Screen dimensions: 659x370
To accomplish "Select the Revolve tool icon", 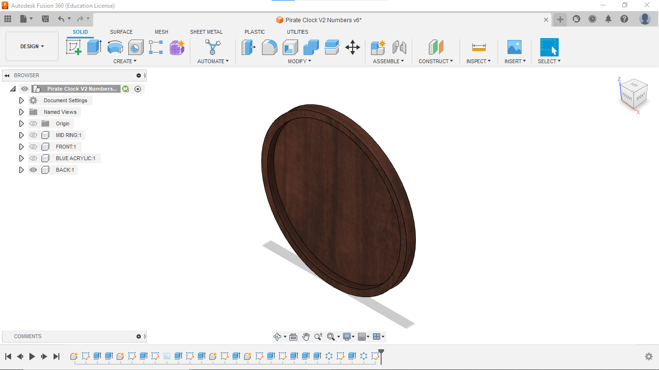I will coord(115,47).
